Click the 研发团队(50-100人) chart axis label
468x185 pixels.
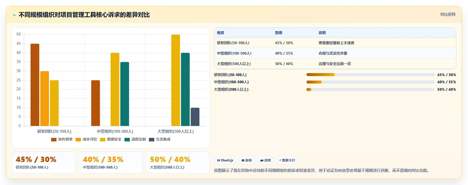pos(54,131)
